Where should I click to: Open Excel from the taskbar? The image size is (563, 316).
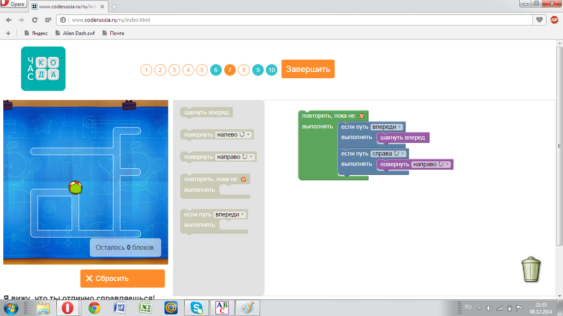[x=145, y=308]
